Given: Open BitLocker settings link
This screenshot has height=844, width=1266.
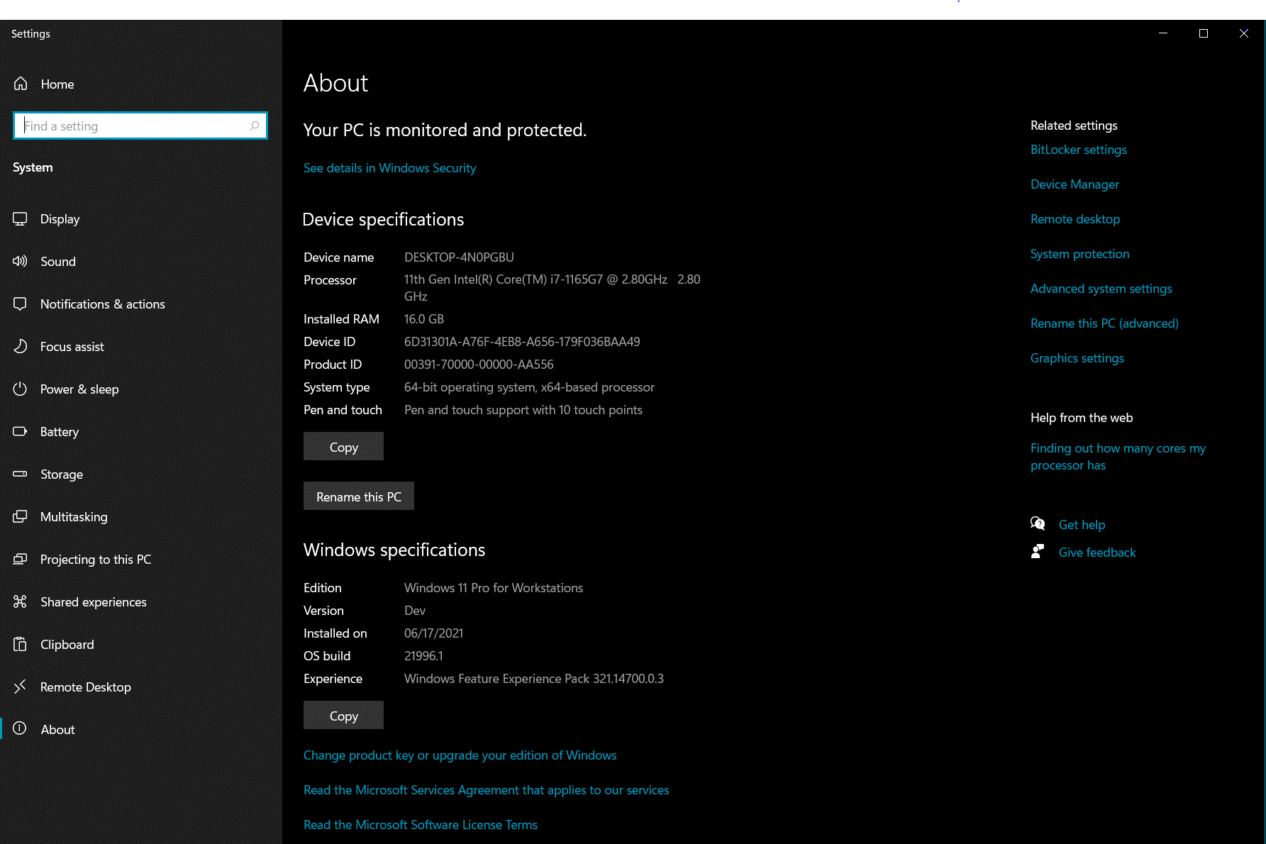Looking at the screenshot, I should (x=1078, y=150).
